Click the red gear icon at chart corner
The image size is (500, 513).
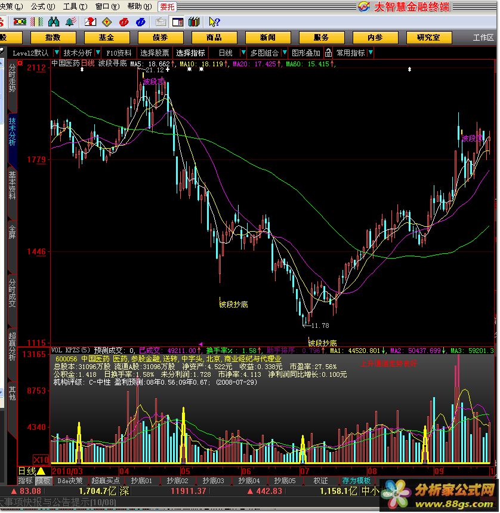pyautogui.click(x=20, y=63)
